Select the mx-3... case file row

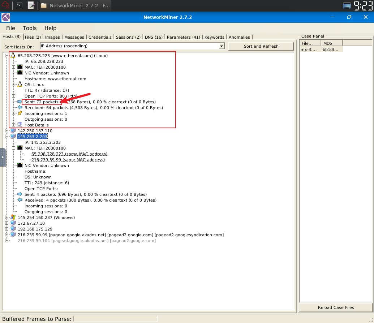[x=321, y=49]
